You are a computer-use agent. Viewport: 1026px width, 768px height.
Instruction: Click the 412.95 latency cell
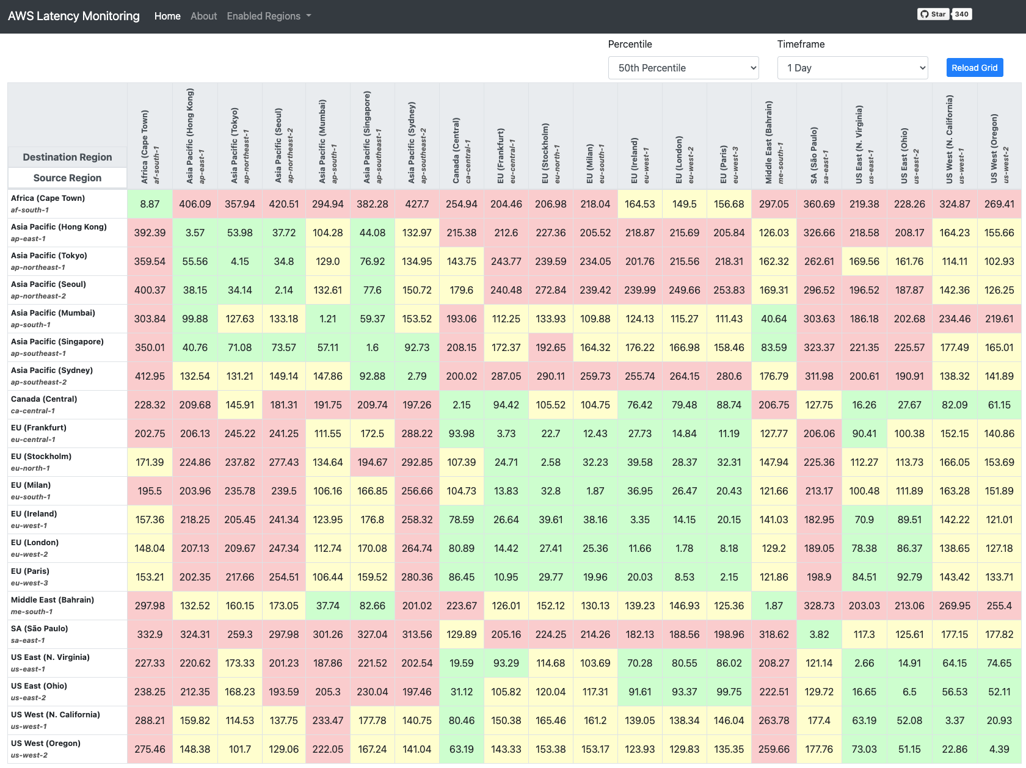tap(150, 376)
